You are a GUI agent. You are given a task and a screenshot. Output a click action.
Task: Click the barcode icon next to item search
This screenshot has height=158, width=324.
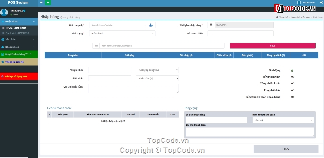click(x=96, y=46)
